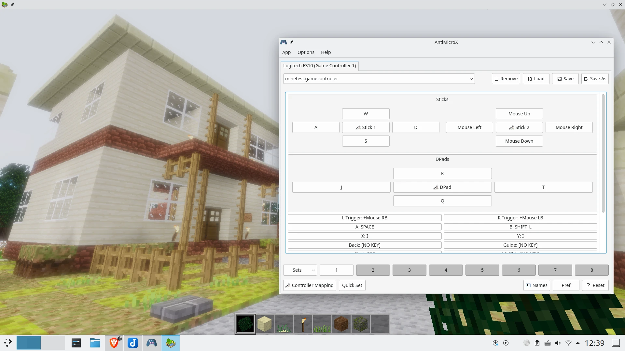Click the Quick Set button
This screenshot has height=351, width=625.
[352, 285]
